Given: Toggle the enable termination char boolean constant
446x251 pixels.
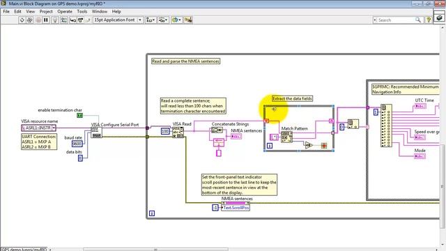Looking at the screenshot, I should tap(80, 115).
